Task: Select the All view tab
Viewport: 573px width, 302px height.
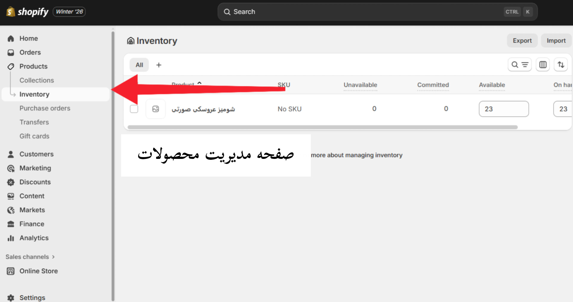Action: point(139,65)
